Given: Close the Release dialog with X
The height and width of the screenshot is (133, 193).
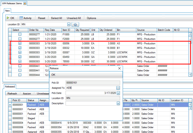Looking at the screenshot, I should click(119, 69).
